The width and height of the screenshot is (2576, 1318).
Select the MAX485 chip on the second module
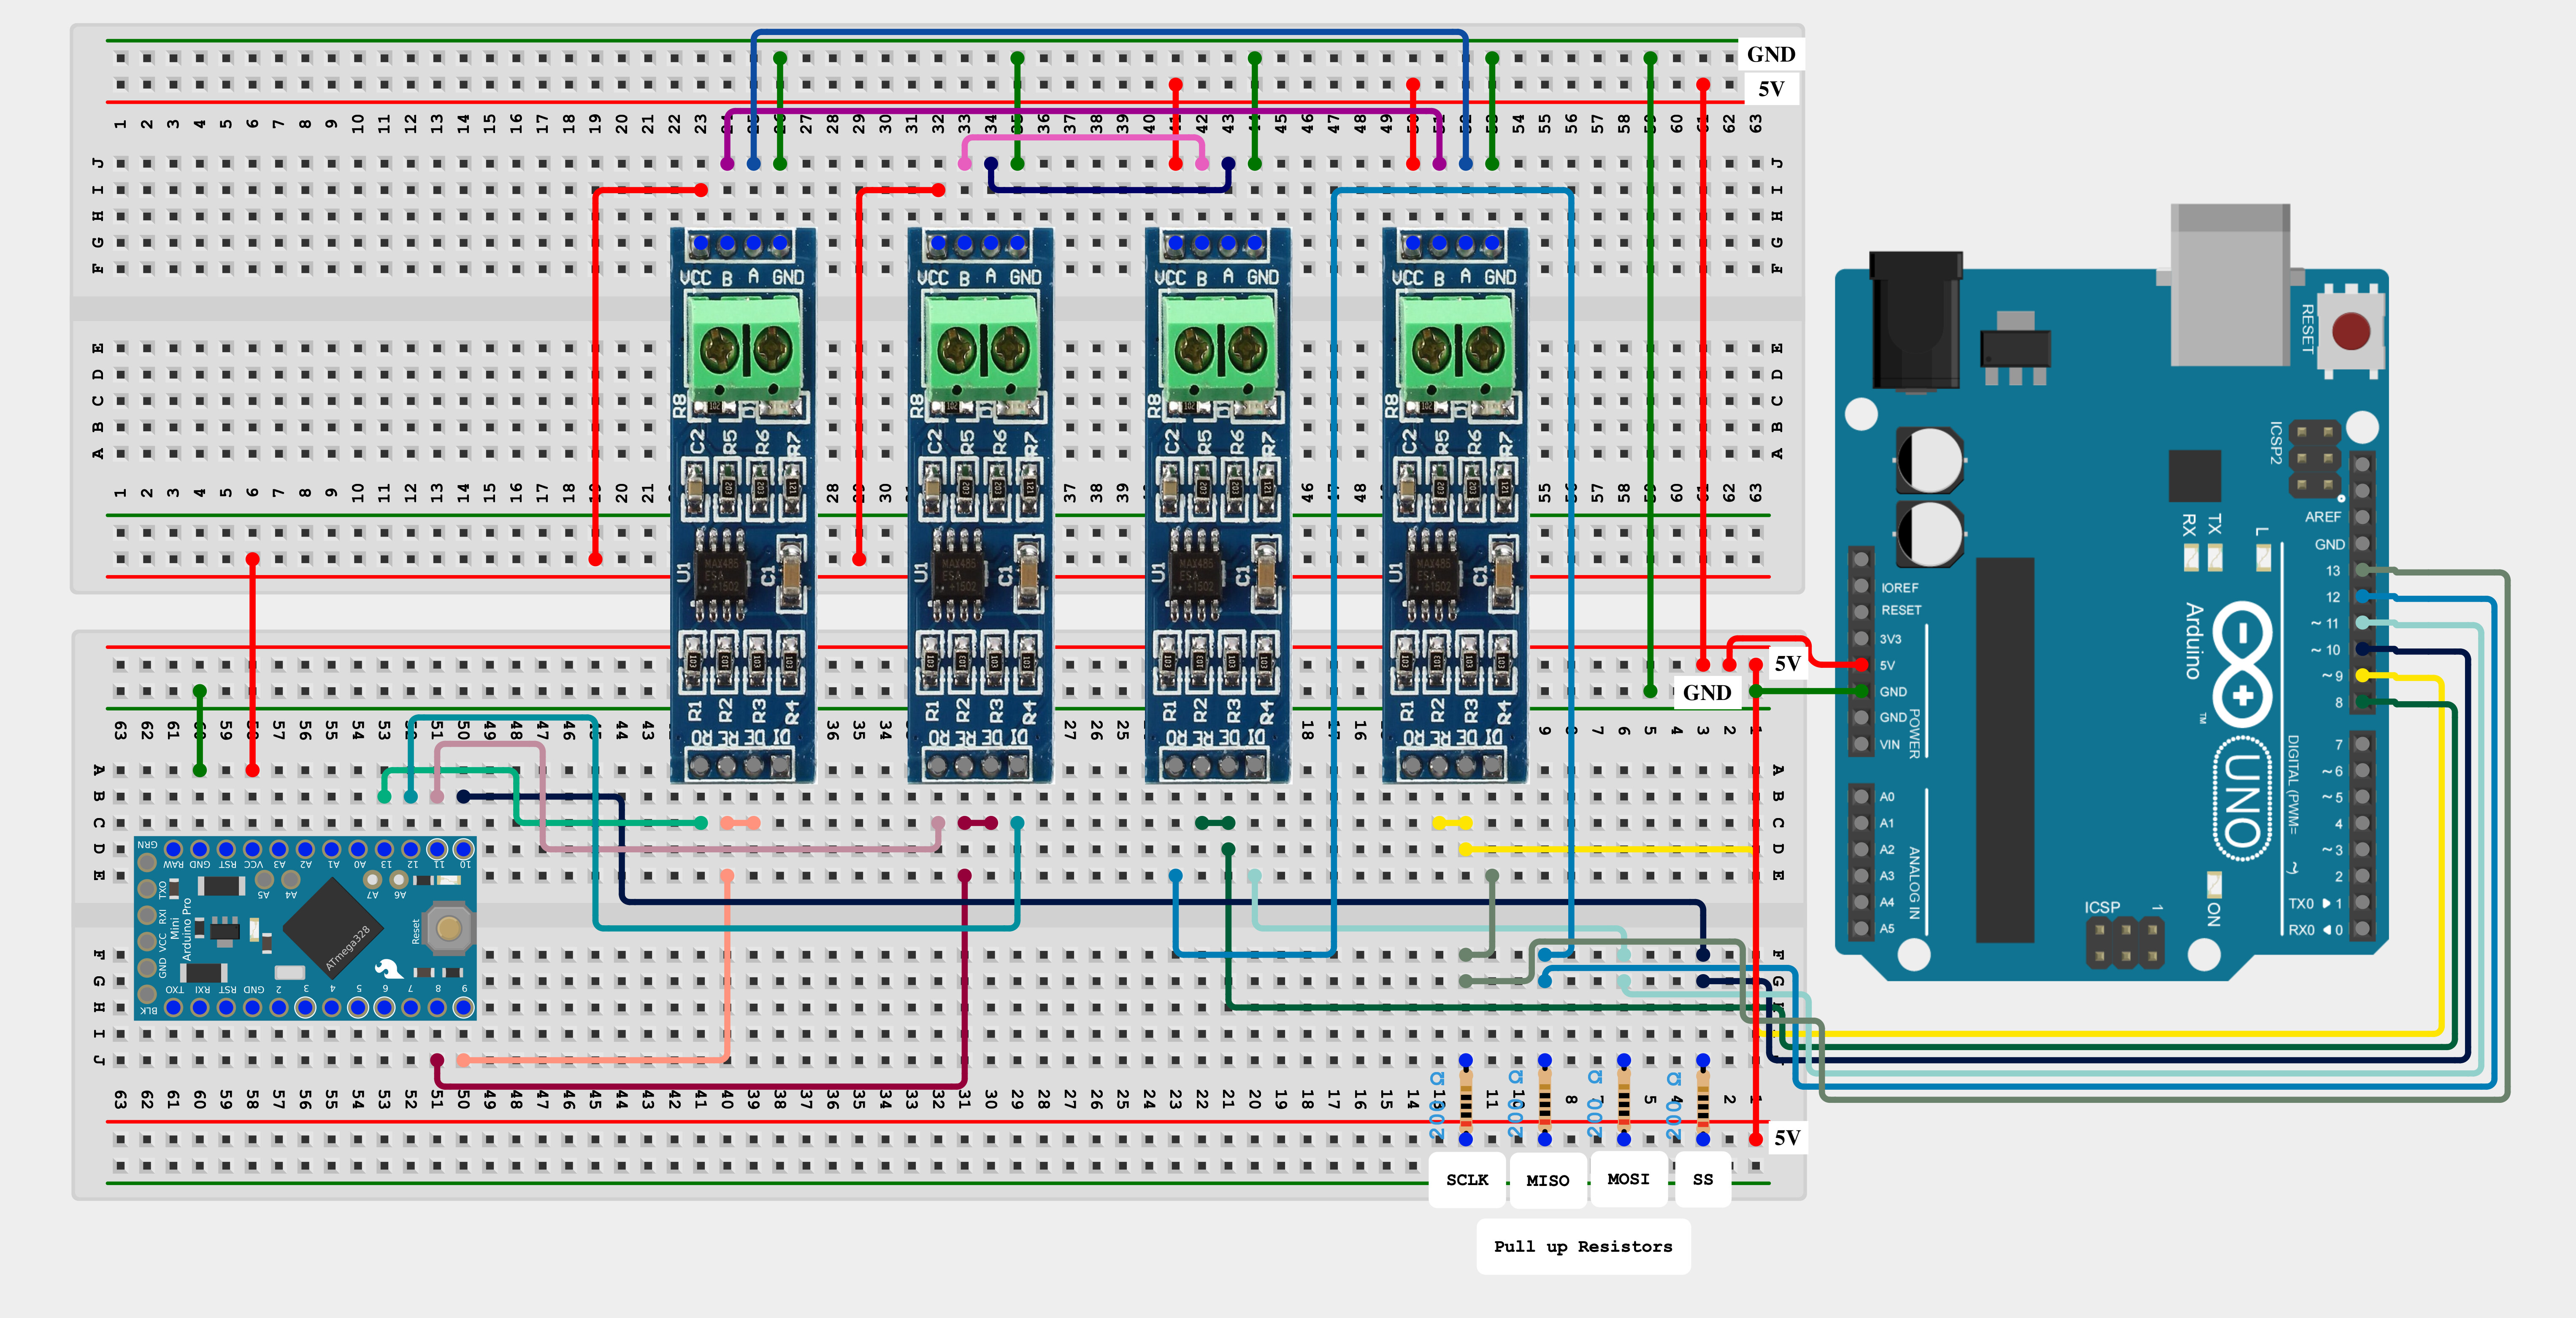pos(958,576)
